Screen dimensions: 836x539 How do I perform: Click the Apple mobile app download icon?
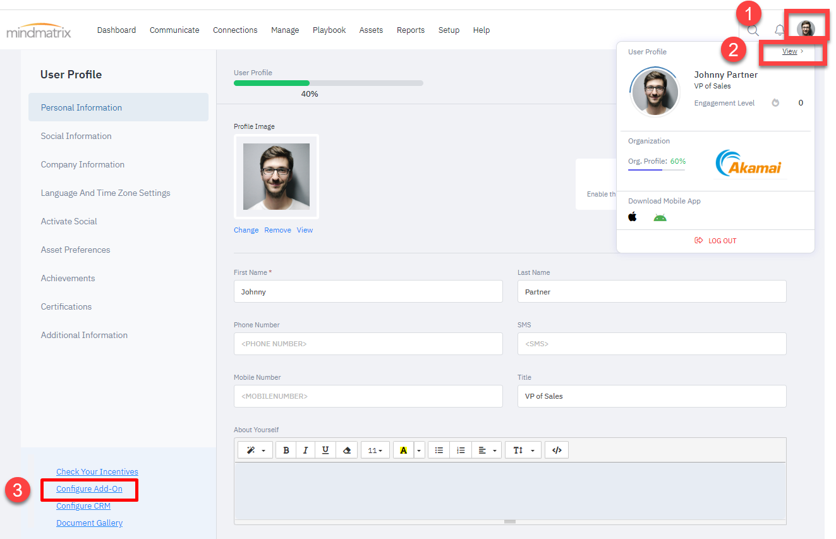tap(633, 217)
